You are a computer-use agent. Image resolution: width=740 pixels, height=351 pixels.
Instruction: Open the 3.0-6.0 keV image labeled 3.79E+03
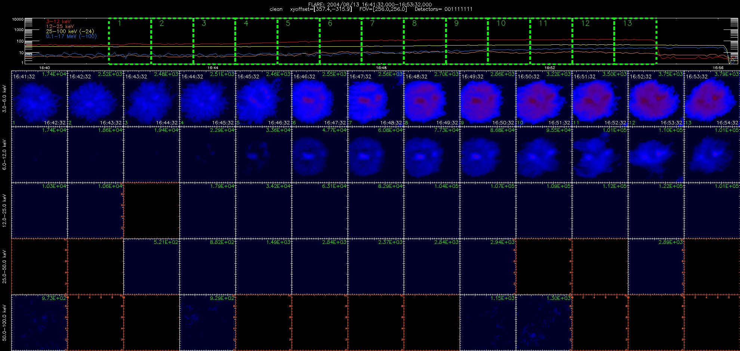tap(712, 99)
